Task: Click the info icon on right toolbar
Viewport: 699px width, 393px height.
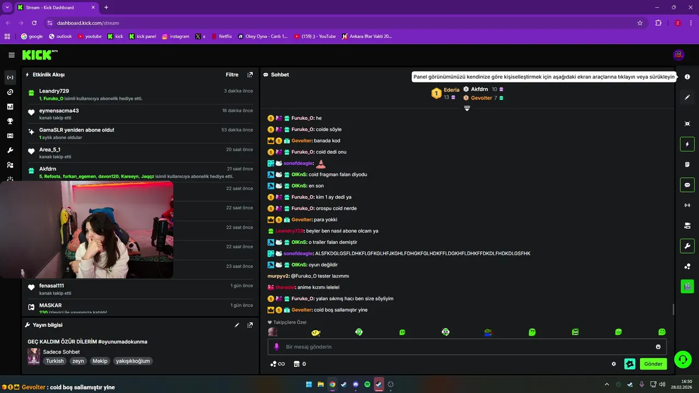Action: 687,77
